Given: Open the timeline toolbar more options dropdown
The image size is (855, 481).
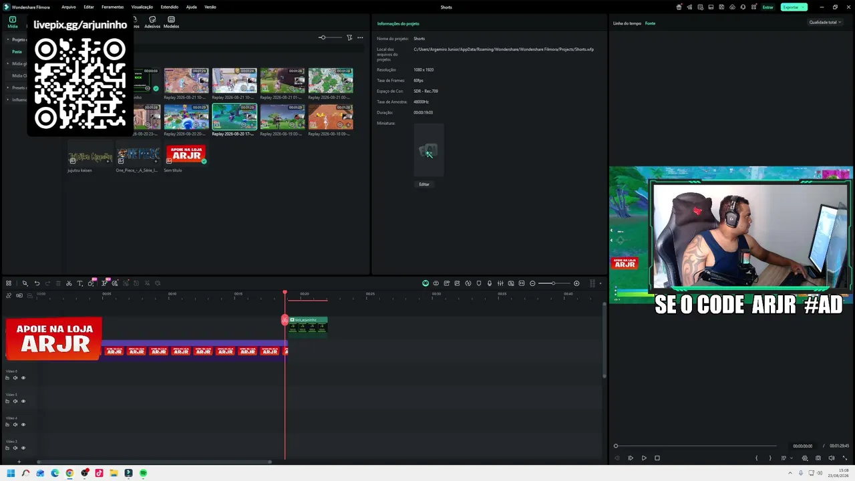Looking at the screenshot, I should coord(600,283).
